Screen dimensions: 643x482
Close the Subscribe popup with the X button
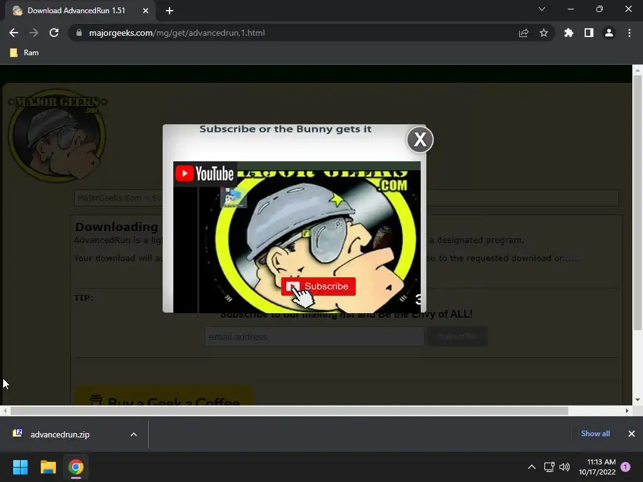click(x=420, y=139)
